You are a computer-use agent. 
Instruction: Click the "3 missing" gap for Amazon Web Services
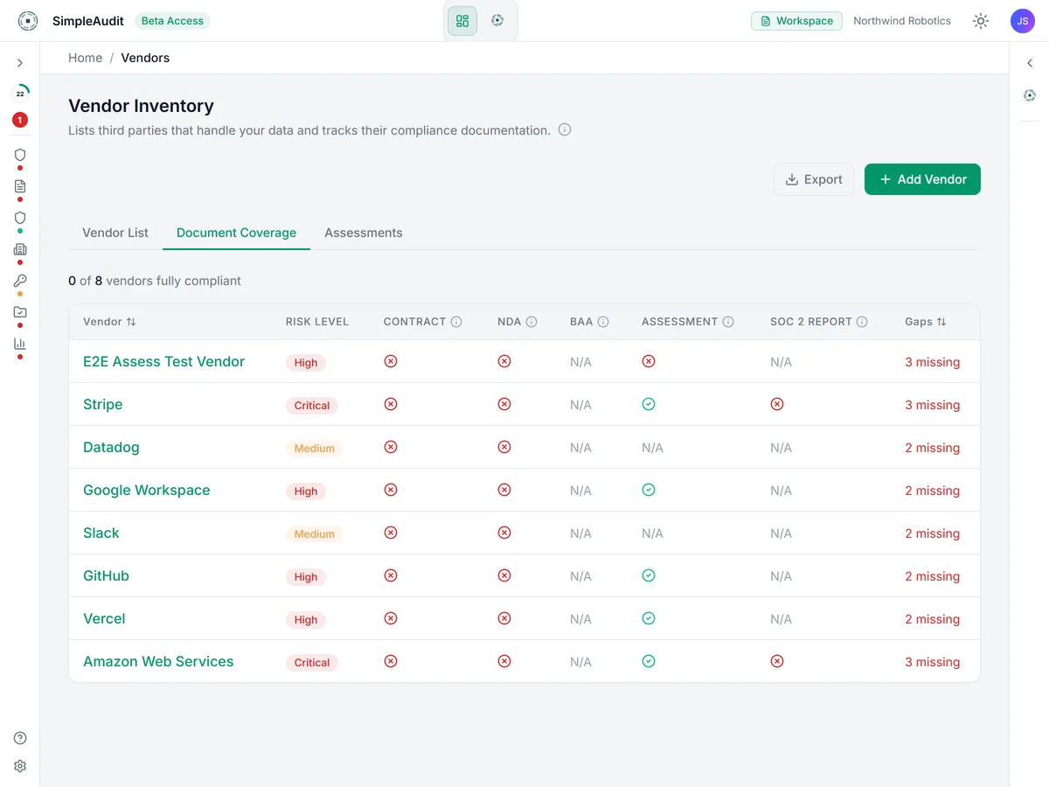pyautogui.click(x=932, y=662)
